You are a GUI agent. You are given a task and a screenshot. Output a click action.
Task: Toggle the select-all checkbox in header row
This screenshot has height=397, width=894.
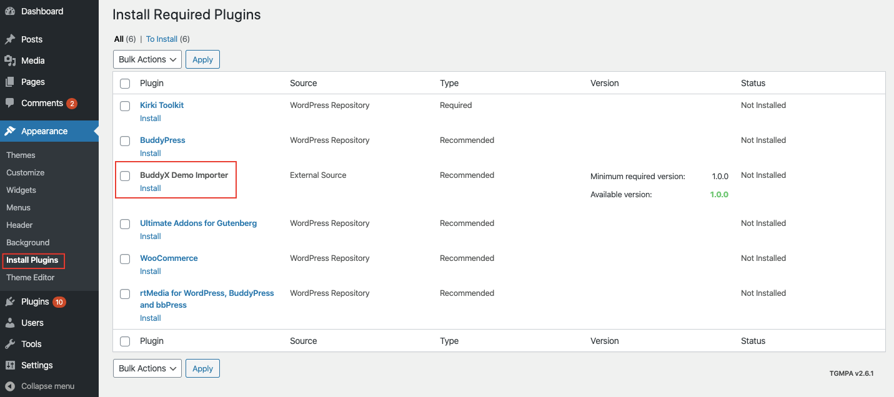click(x=125, y=84)
